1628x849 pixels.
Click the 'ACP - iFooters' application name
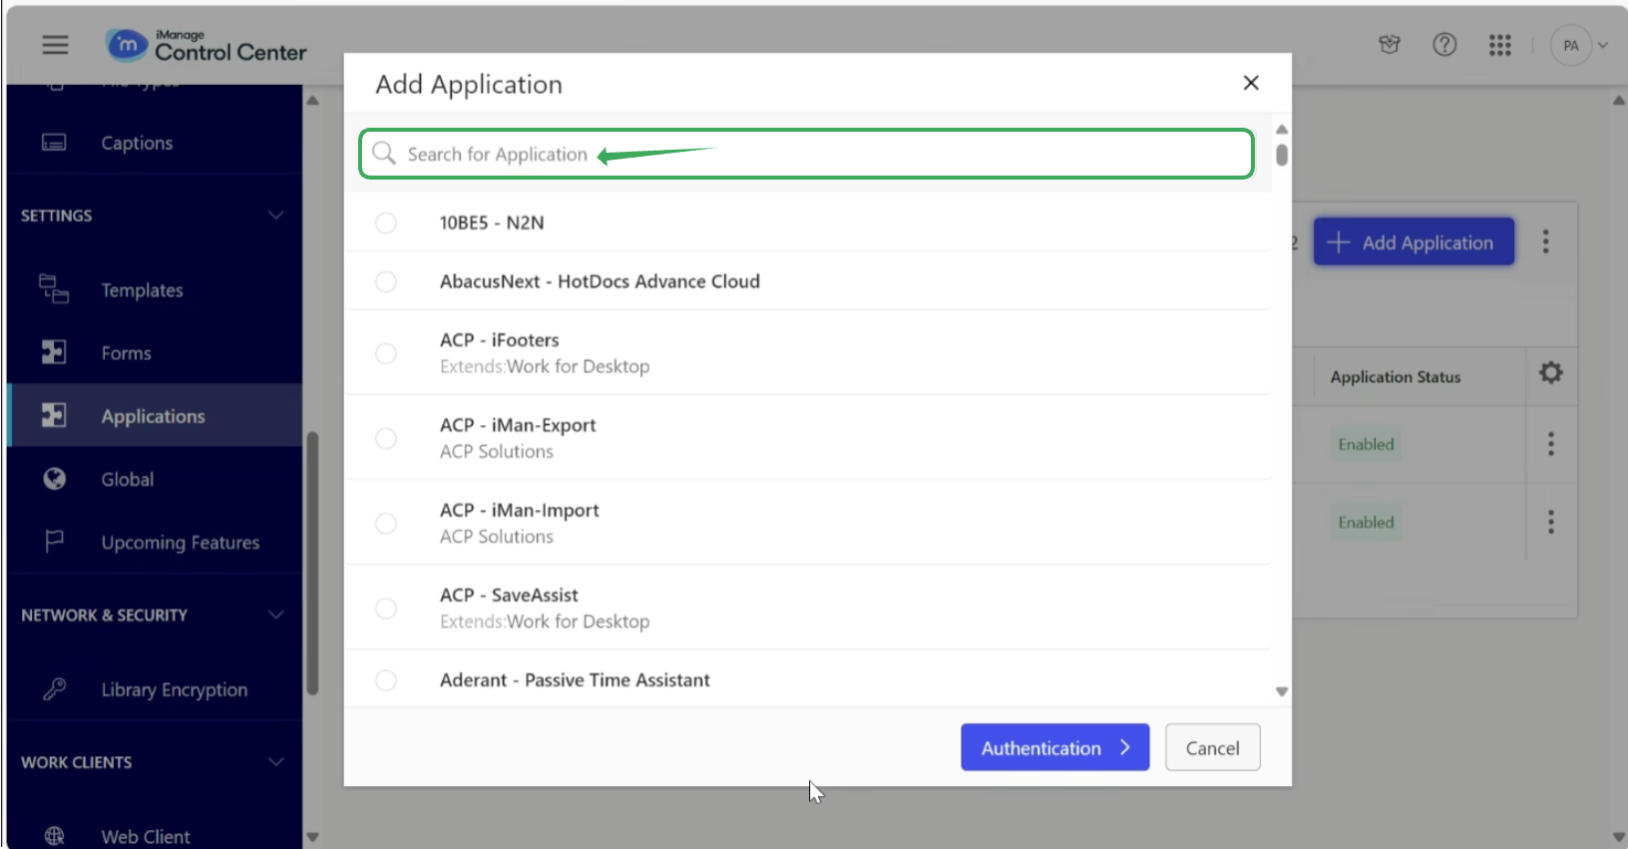click(x=499, y=340)
